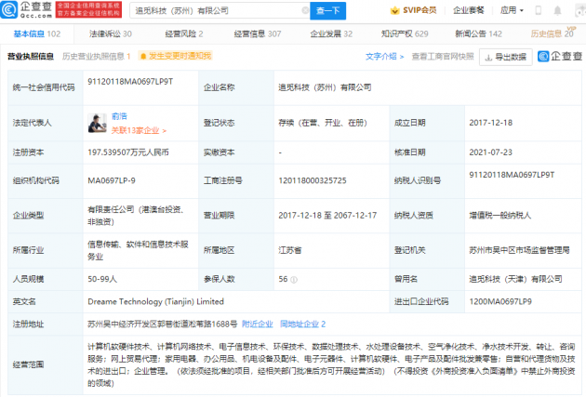This screenshot has height=397, width=586.
Task: Select approval date 2021-07-23
Action: [491, 152]
